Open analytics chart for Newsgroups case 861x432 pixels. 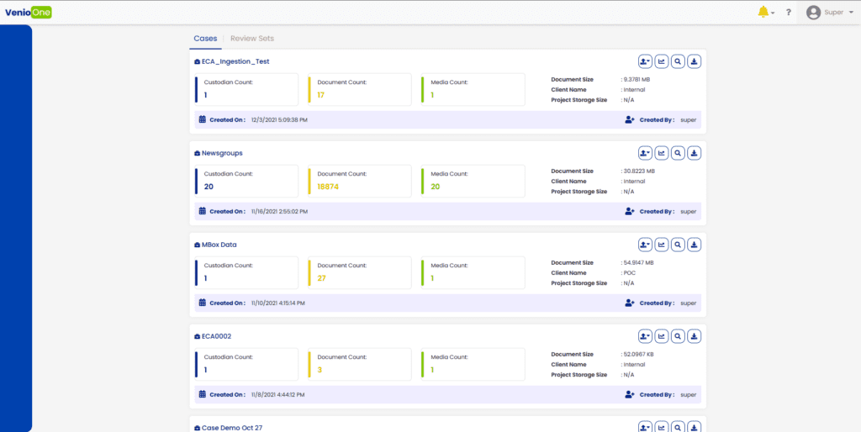[662, 153]
